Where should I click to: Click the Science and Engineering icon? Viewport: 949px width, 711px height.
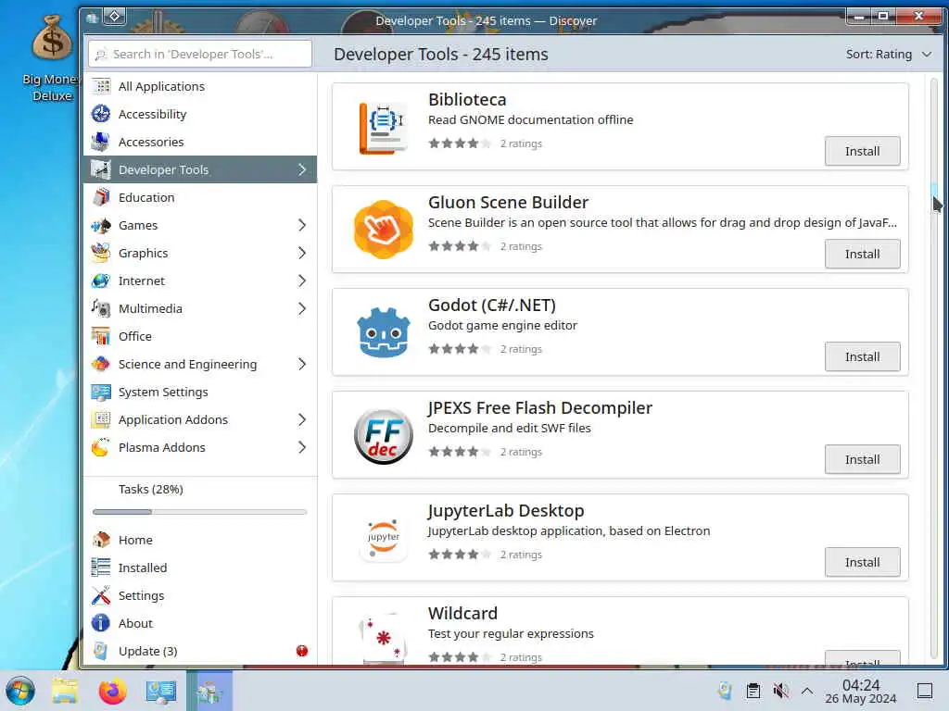[x=101, y=365]
